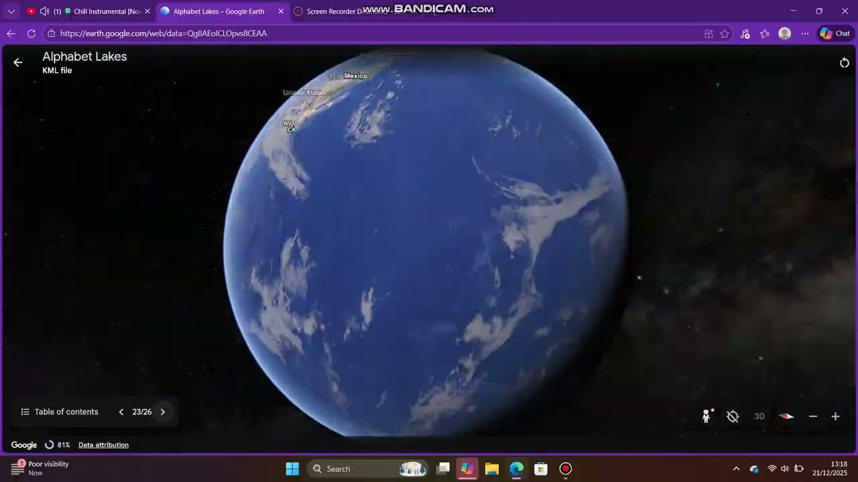Open OneDrive tray icon
This screenshot has width=858, height=482.
tap(754, 469)
